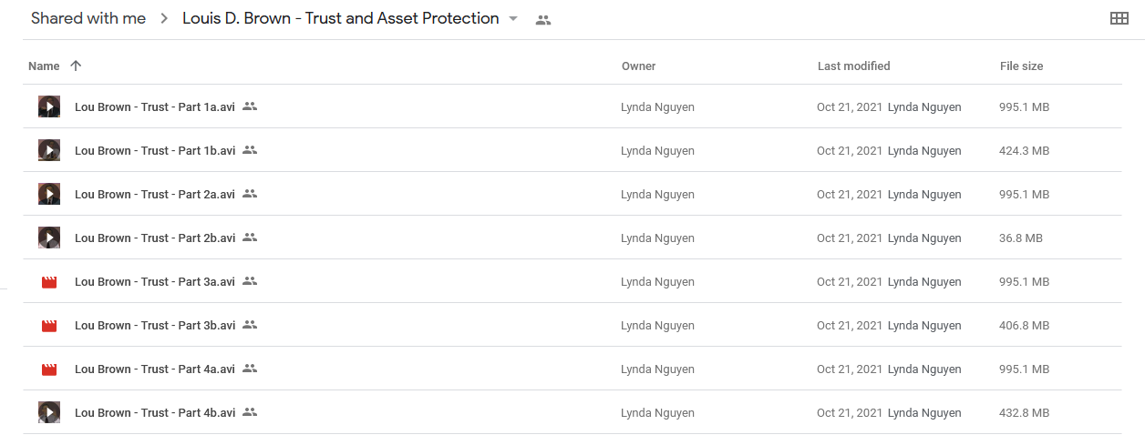
Task: Click shared icon next to Part 4b.avi
Action: click(x=250, y=412)
